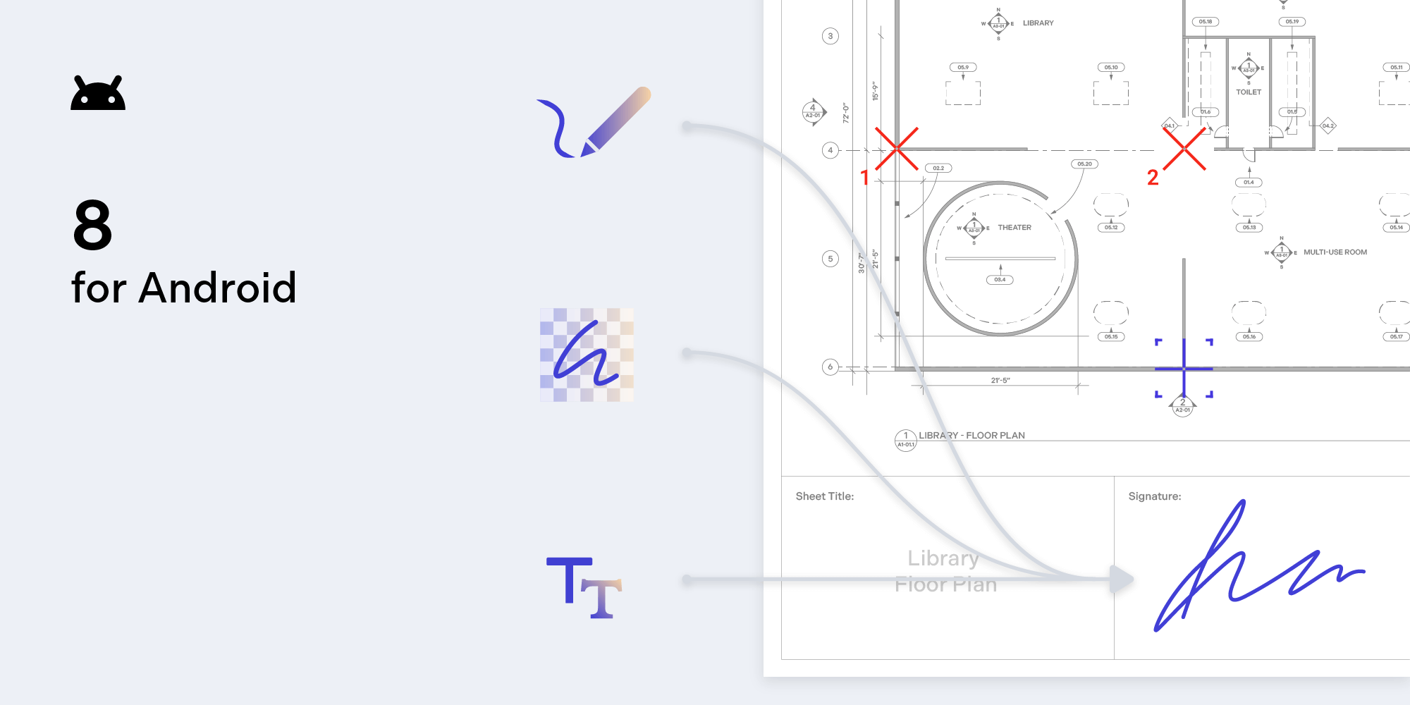Click the drawing title marker 1 A1-01.1
This screenshot has height=705, width=1410.
906,440
